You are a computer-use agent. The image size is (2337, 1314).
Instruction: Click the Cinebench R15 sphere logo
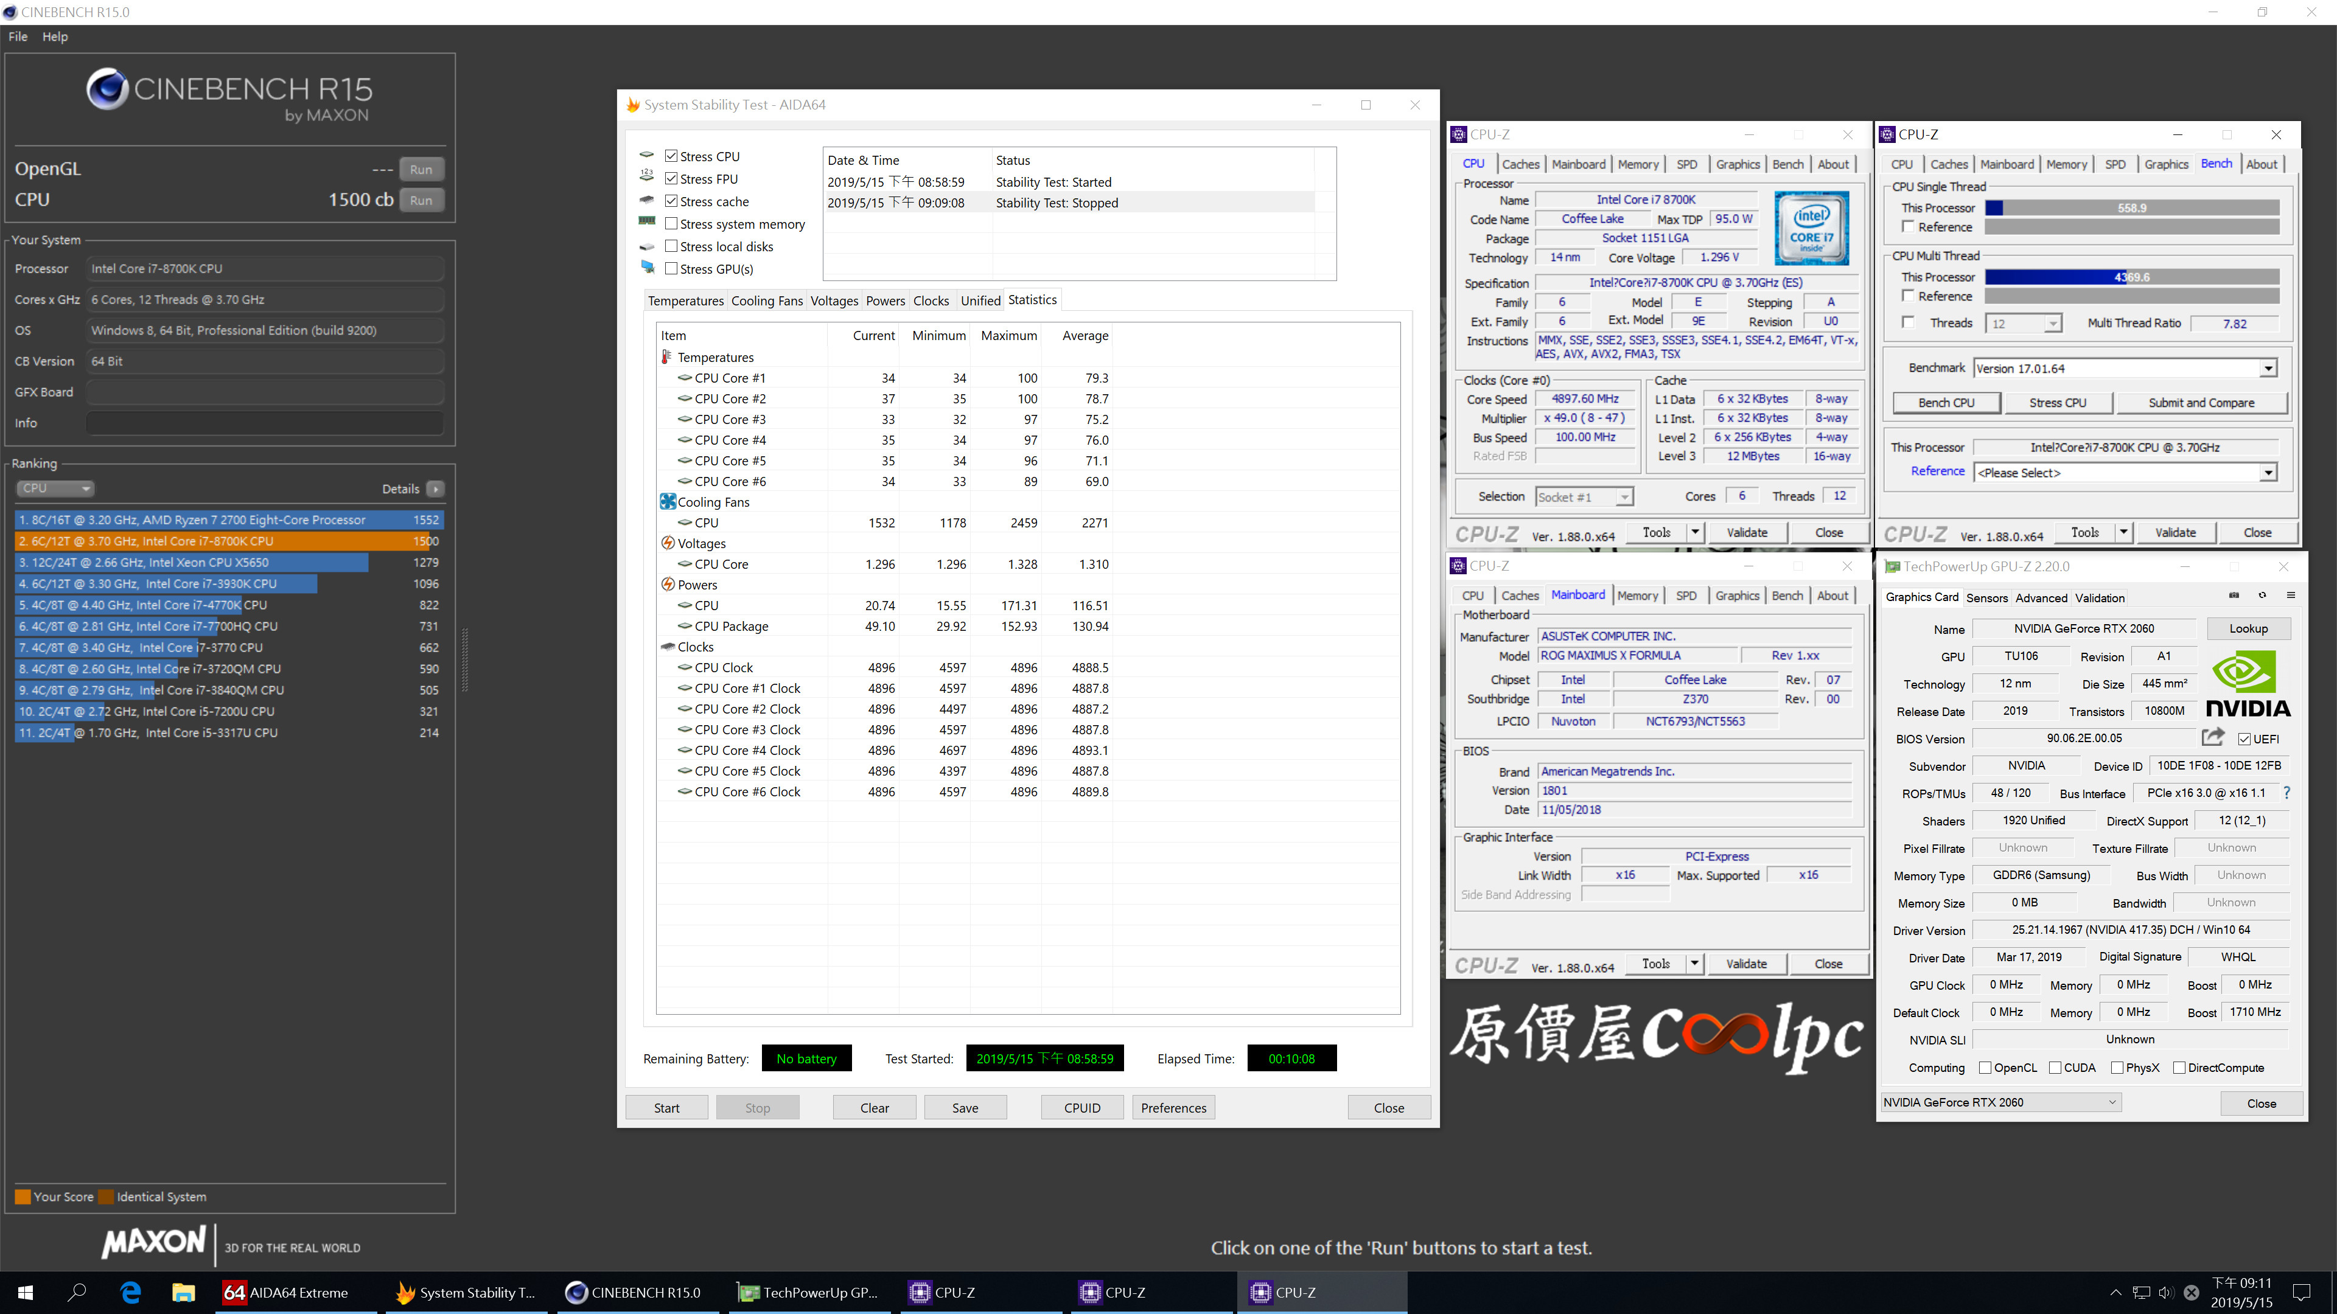coord(107,89)
